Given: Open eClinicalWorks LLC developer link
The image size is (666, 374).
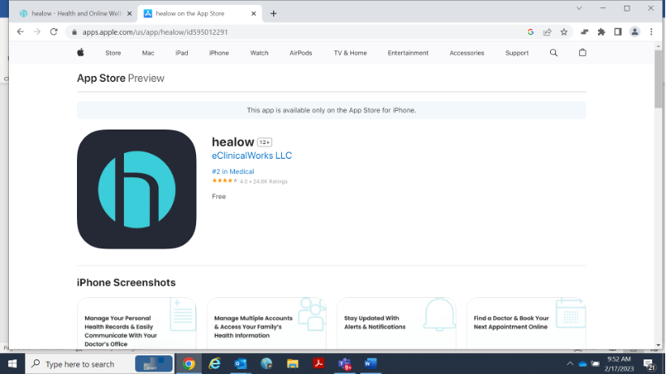Looking at the screenshot, I should [x=252, y=155].
